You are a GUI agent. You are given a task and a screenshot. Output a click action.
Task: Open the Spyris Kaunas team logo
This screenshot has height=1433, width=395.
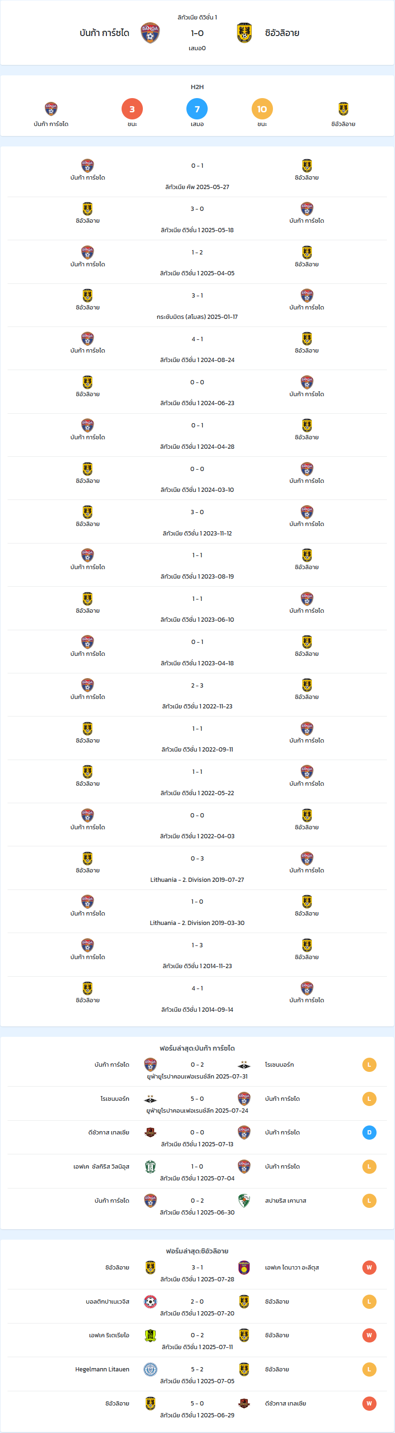coord(244,1200)
